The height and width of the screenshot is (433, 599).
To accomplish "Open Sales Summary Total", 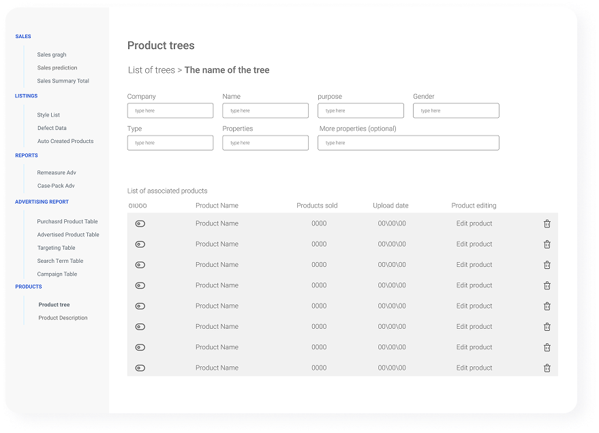I will click(x=63, y=81).
